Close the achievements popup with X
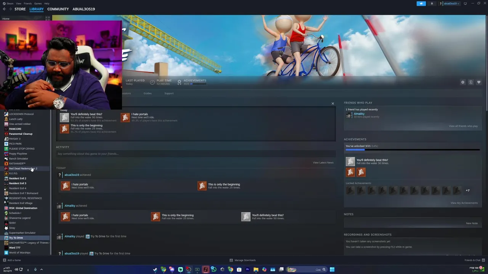 [x=333, y=104]
